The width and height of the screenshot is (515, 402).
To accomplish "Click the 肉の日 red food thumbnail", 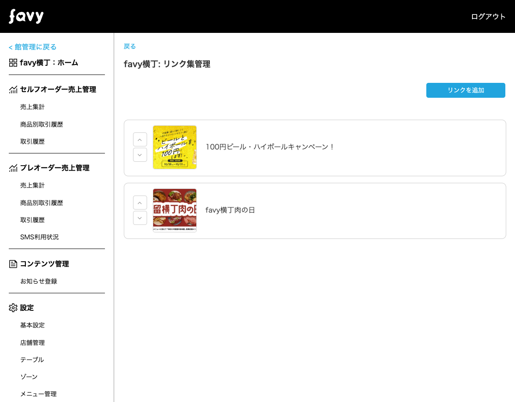I will (175, 210).
